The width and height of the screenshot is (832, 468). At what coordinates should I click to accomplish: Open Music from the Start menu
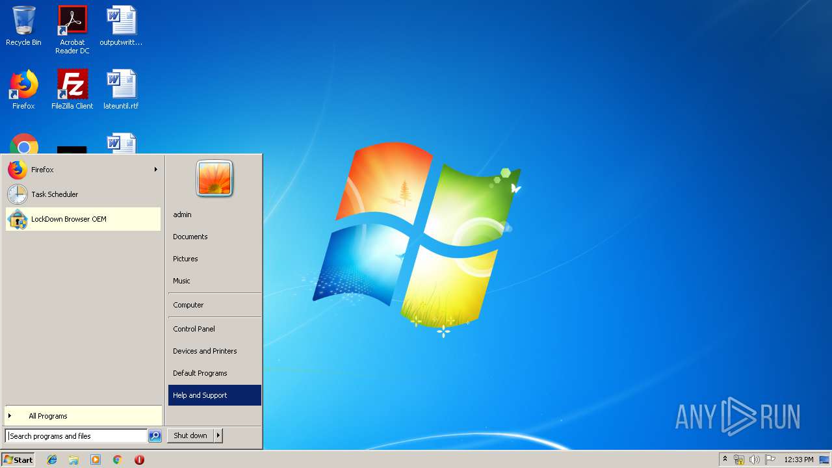(214, 281)
